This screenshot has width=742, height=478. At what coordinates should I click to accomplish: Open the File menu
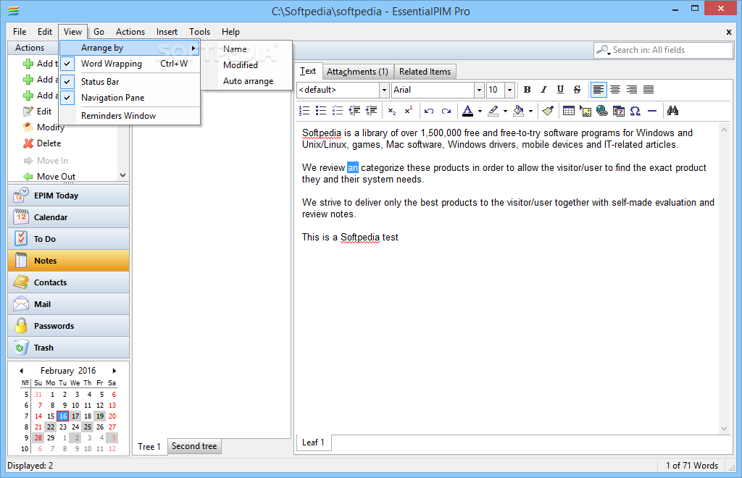[20, 32]
